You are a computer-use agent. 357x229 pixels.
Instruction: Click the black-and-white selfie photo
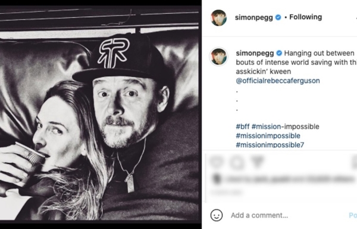click(99, 114)
